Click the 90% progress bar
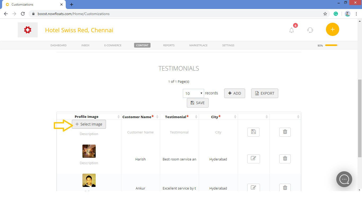 tap(332, 45)
